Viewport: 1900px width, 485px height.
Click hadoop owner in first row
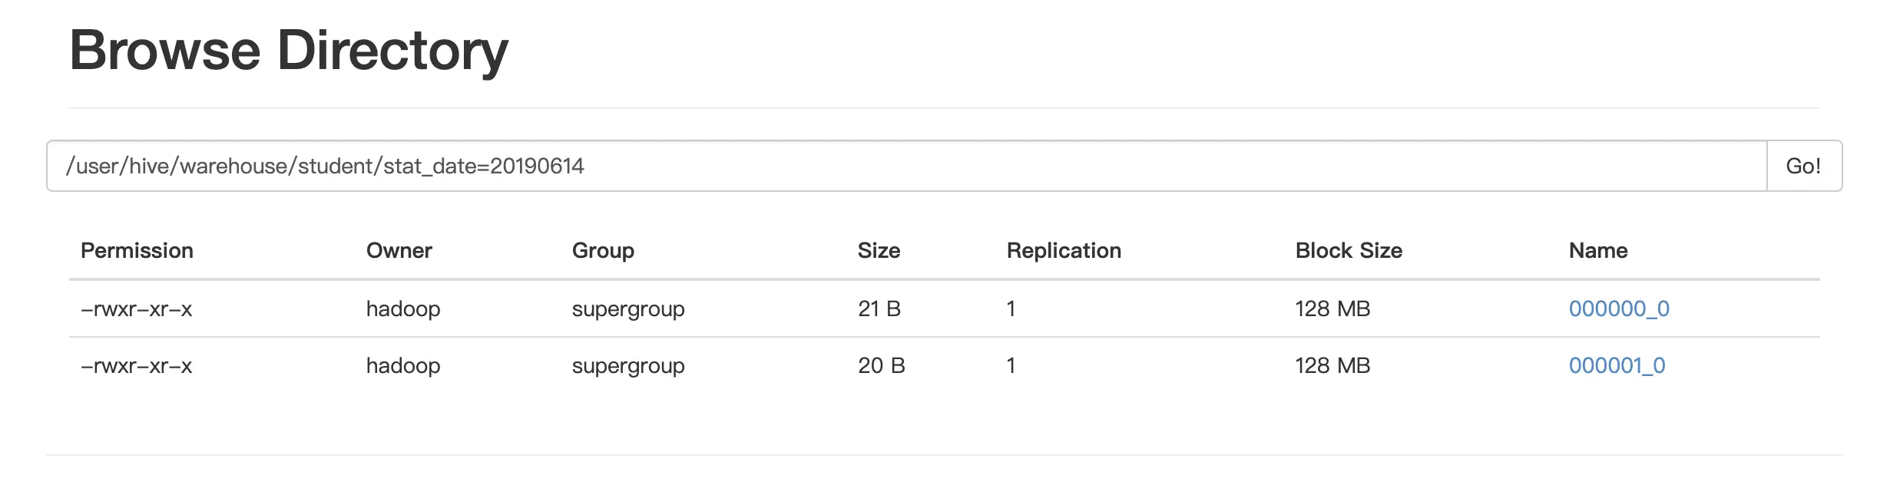(402, 308)
